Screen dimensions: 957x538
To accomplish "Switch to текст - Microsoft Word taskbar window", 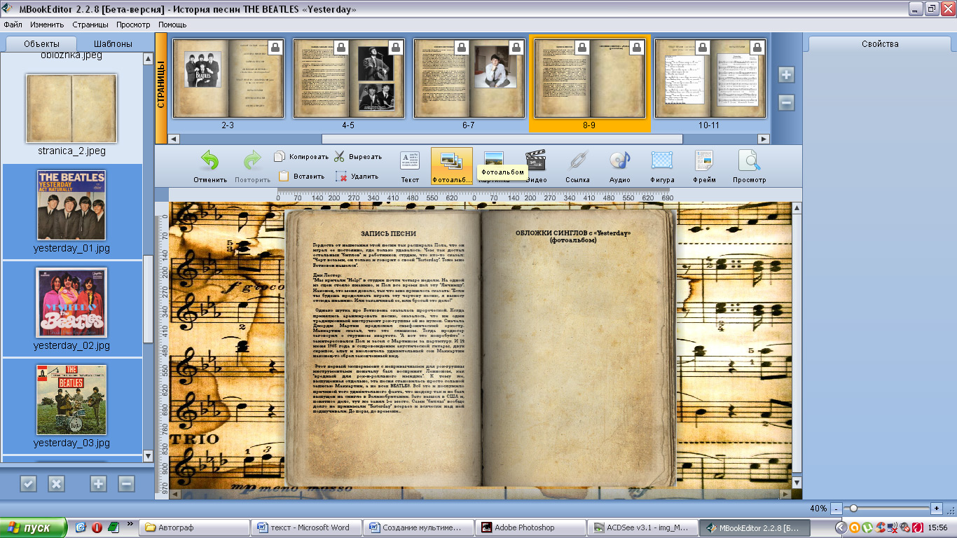I will point(305,527).
